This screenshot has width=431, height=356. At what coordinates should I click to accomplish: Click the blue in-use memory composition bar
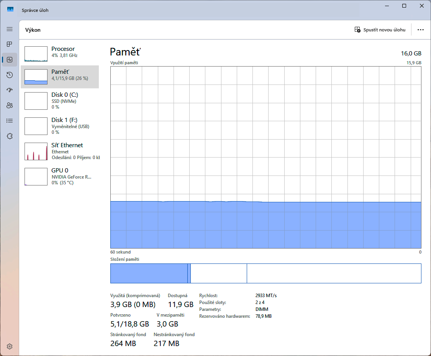pyautogui.click(x=149, y=273)
